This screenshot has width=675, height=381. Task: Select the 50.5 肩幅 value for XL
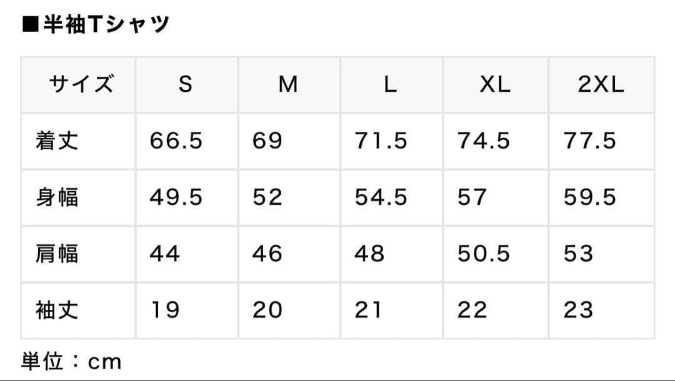click(x=484, y=254)
